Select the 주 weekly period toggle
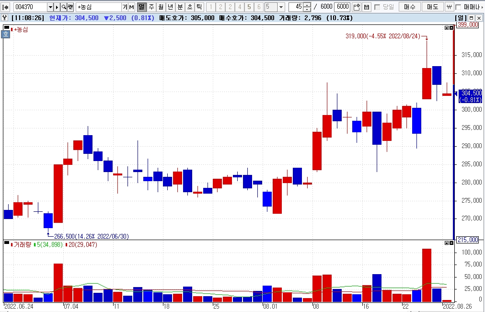 point(151,7)
